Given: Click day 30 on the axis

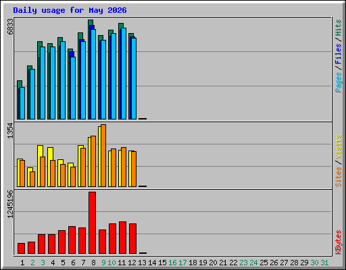Looking at the screenshot, I should pyautogui.click(x=314, y=263).
